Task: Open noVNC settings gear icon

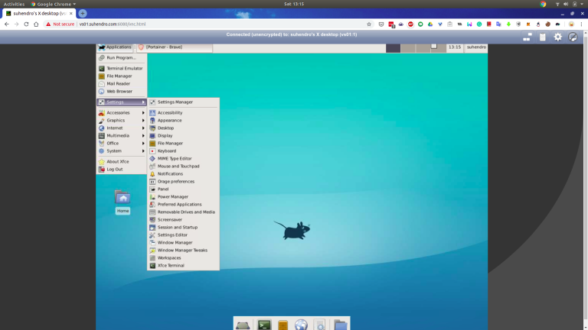Action: point(557,37)
